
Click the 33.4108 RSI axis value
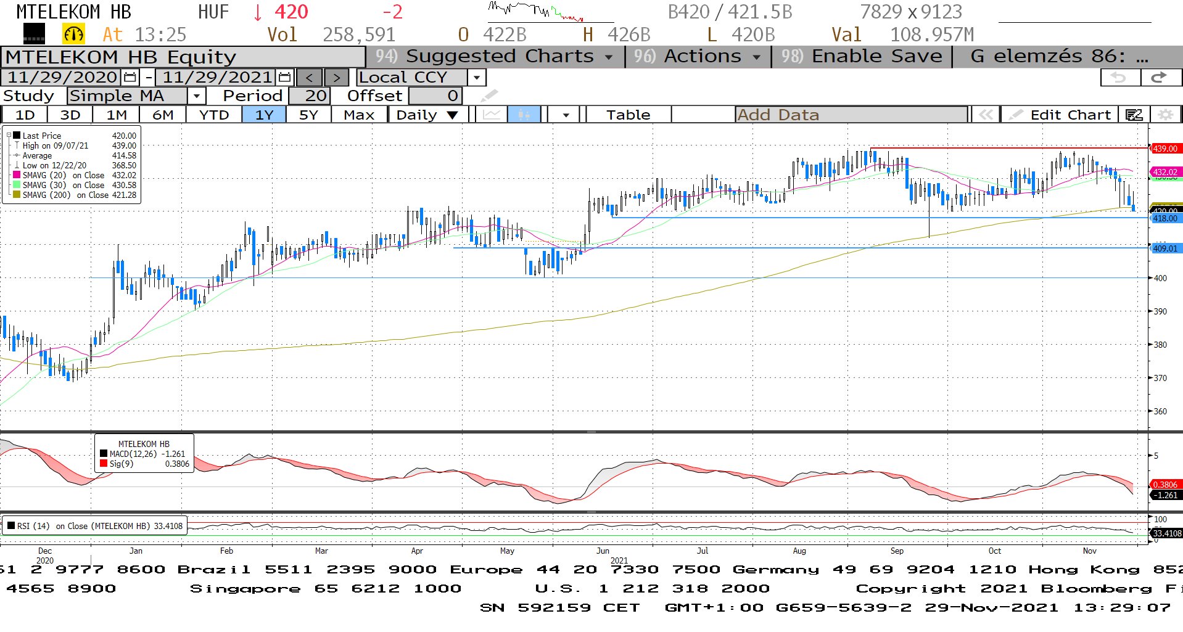(1166, 533)
